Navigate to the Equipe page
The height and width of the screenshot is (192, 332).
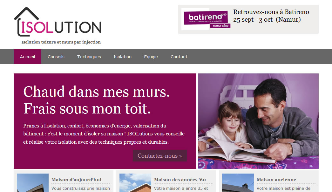point(151,57)
